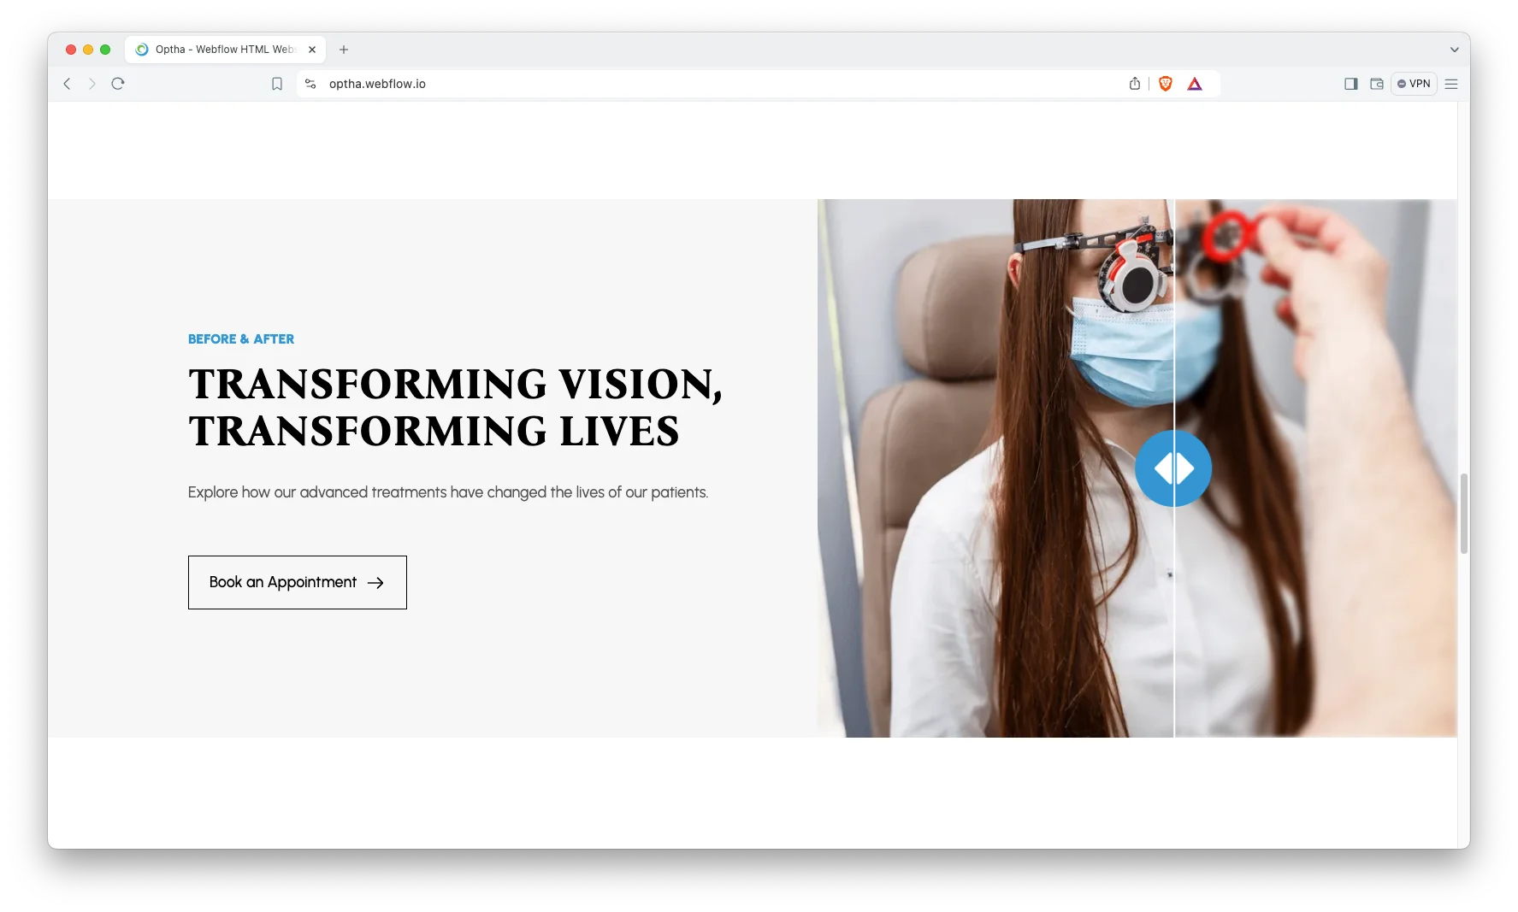Screen dimensions: 1518x912
Task: Reload the current page
Action: (118, 84)
